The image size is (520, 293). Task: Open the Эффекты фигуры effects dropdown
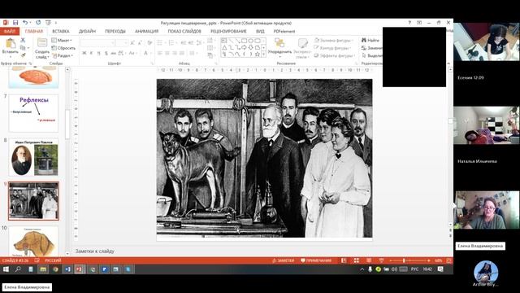tap(334, 55)
